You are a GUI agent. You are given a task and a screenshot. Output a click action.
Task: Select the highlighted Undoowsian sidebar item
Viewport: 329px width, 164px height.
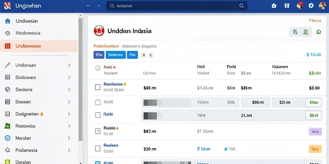click(x=39, y=46)
